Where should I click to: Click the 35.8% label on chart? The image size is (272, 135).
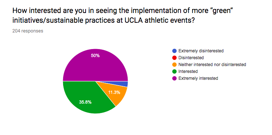click(85, 102)
